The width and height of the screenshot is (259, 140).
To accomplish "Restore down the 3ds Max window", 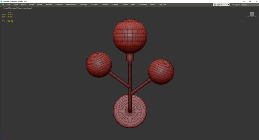I will (250, 1).
